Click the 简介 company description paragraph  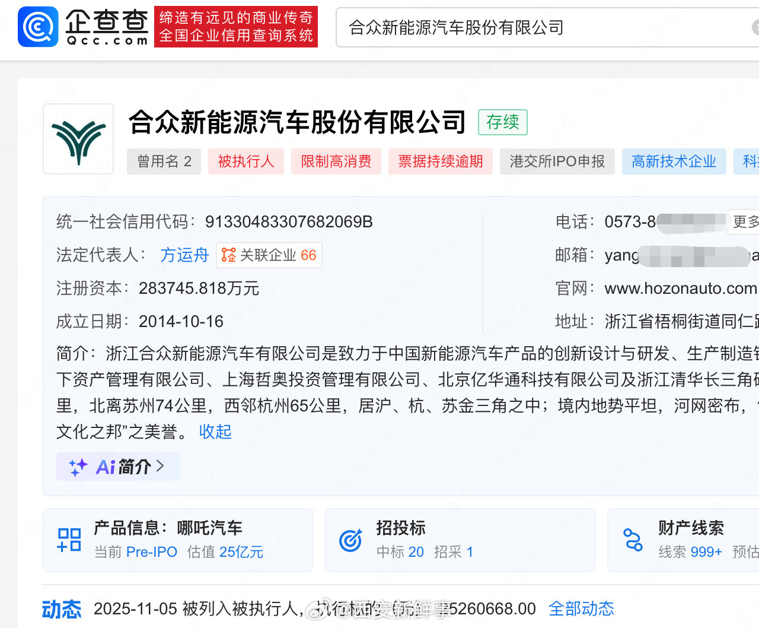(x=407, y=393)
